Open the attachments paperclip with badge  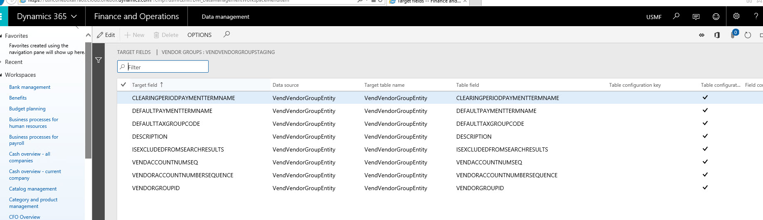734,34
